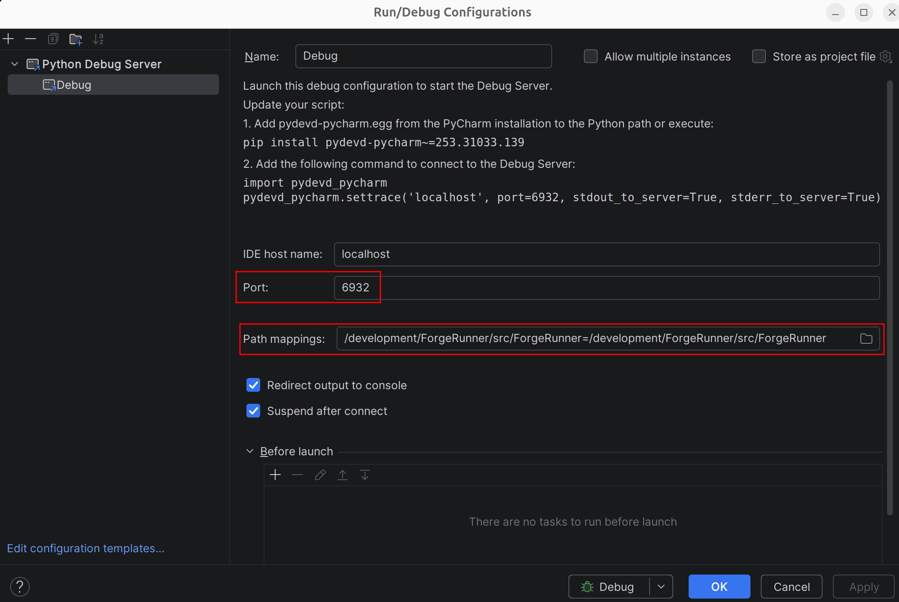The image size is (899, 602).
Task: Open the Debug button dropdown arrow
Action: click(661, 587)
